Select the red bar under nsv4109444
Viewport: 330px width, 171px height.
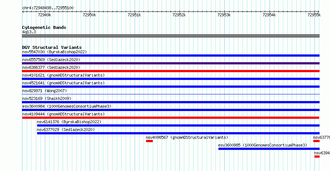click(171, 118)
